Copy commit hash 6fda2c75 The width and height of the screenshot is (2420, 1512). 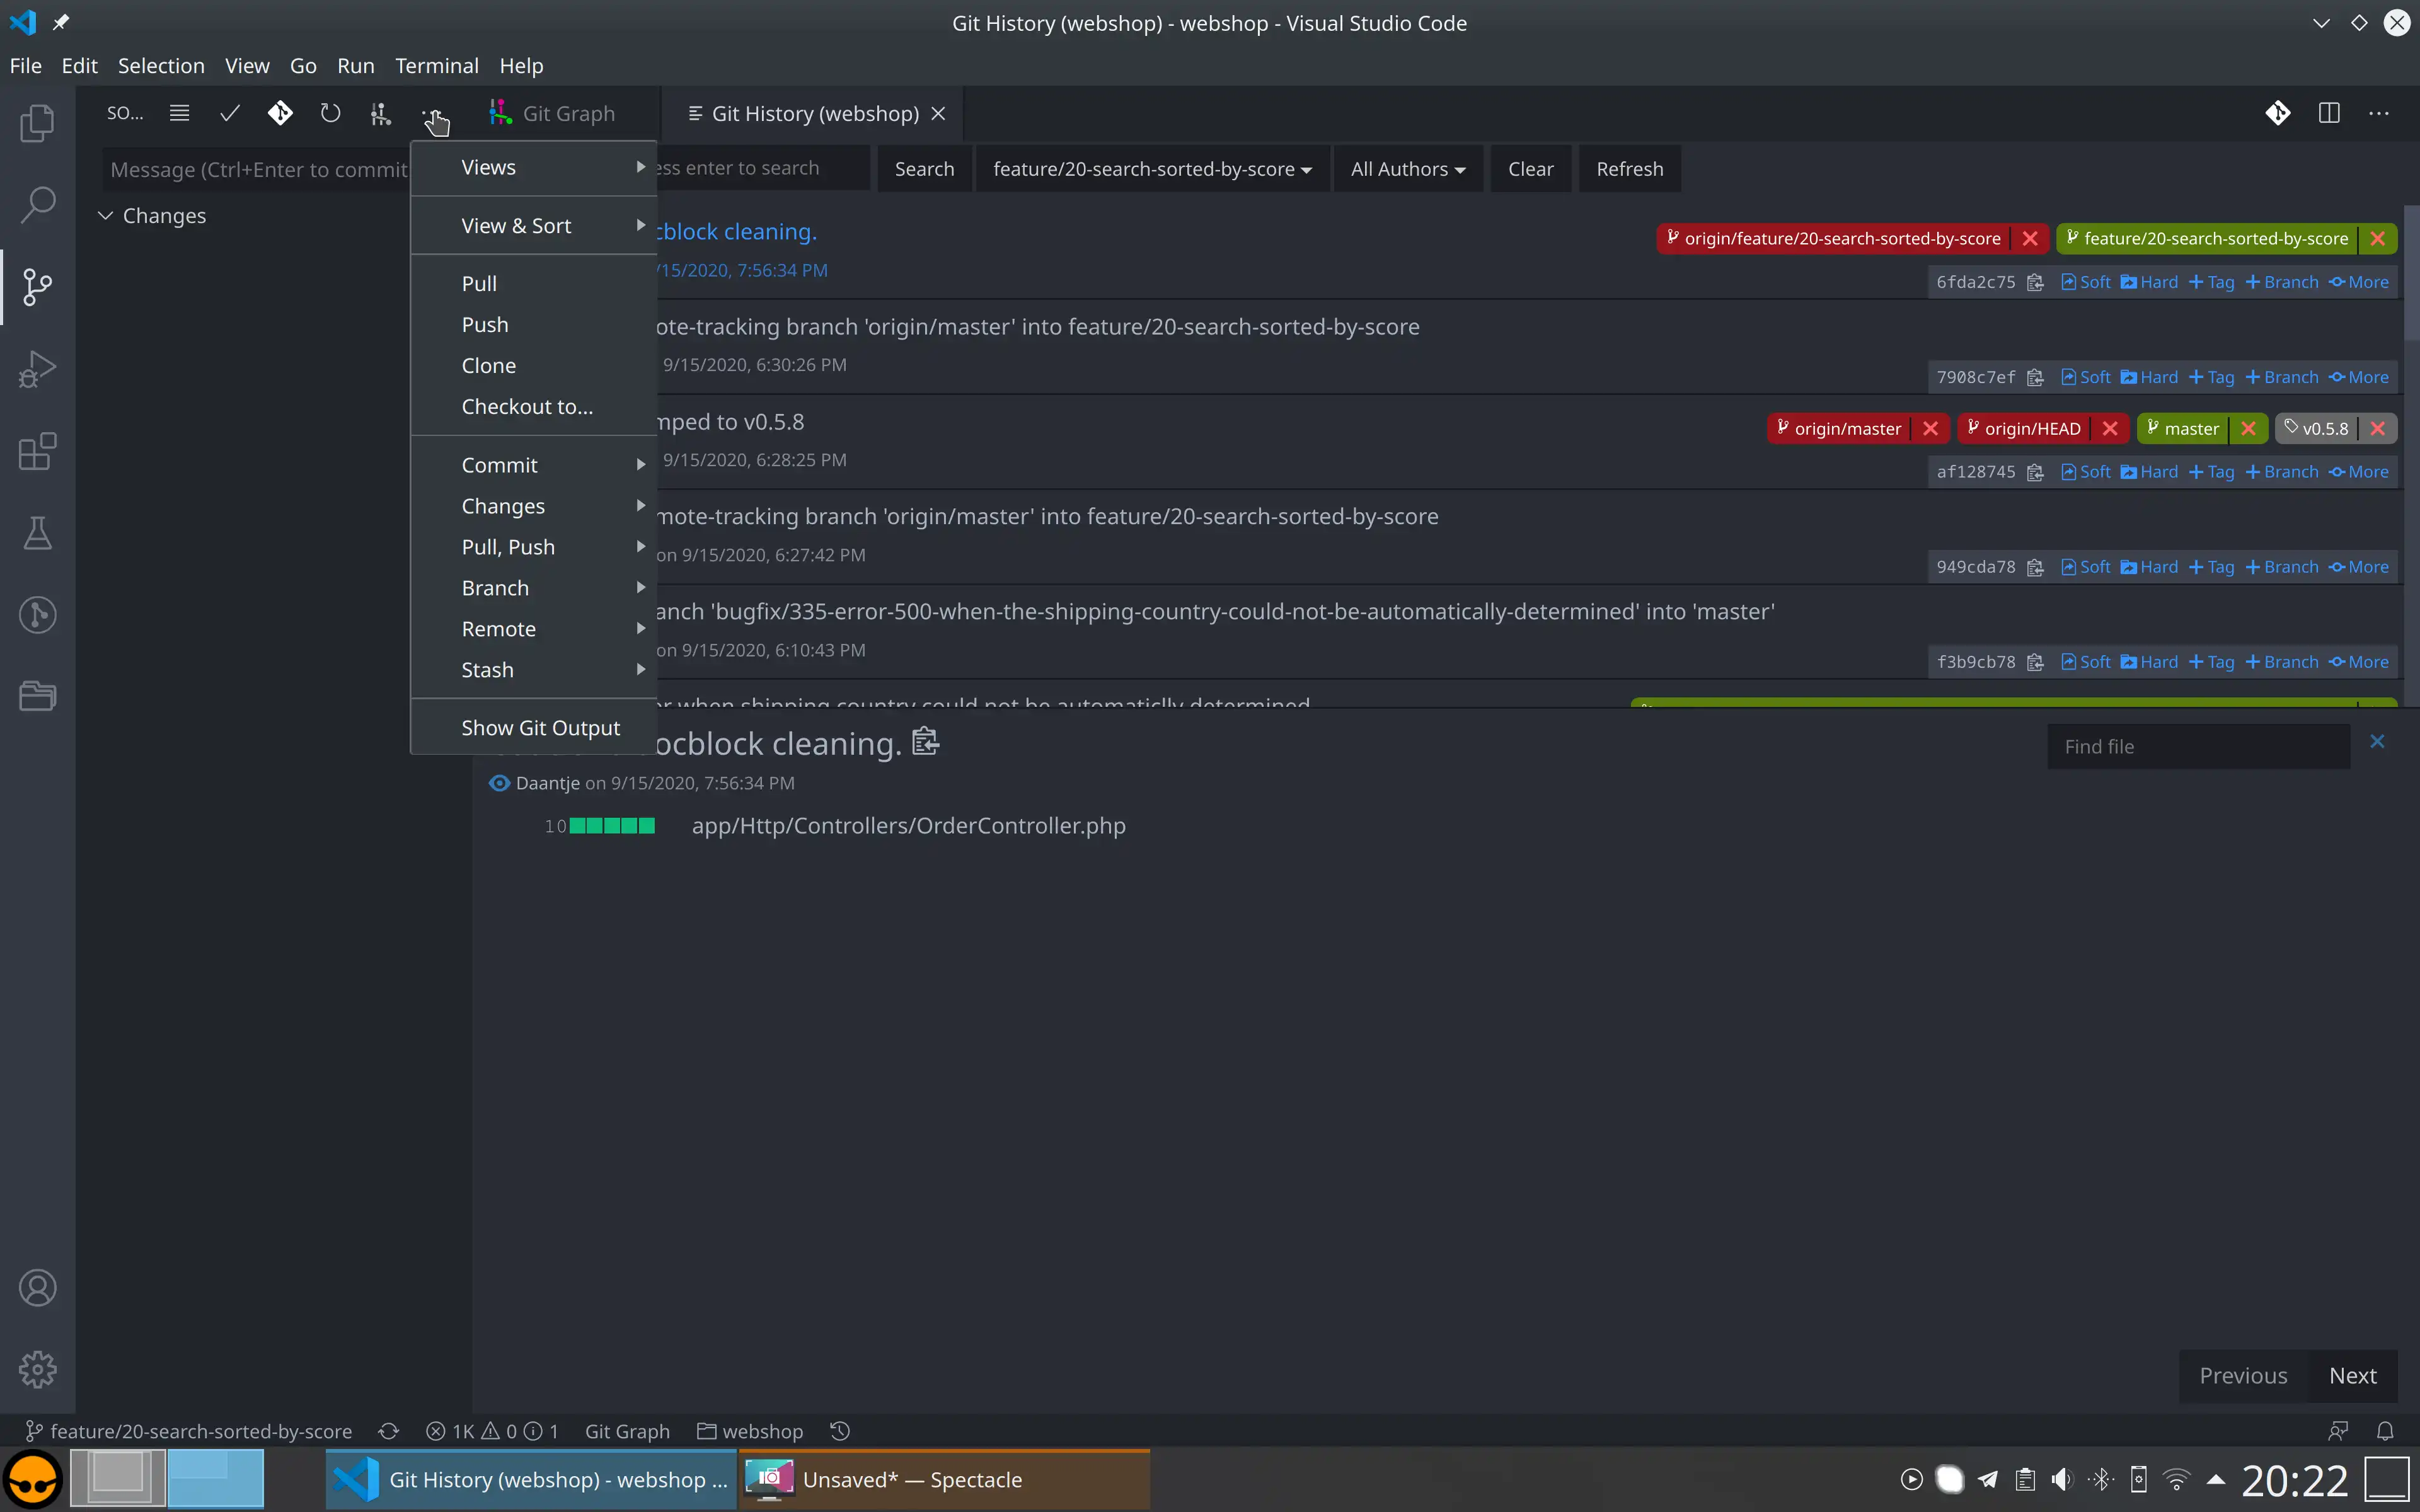2035,282
